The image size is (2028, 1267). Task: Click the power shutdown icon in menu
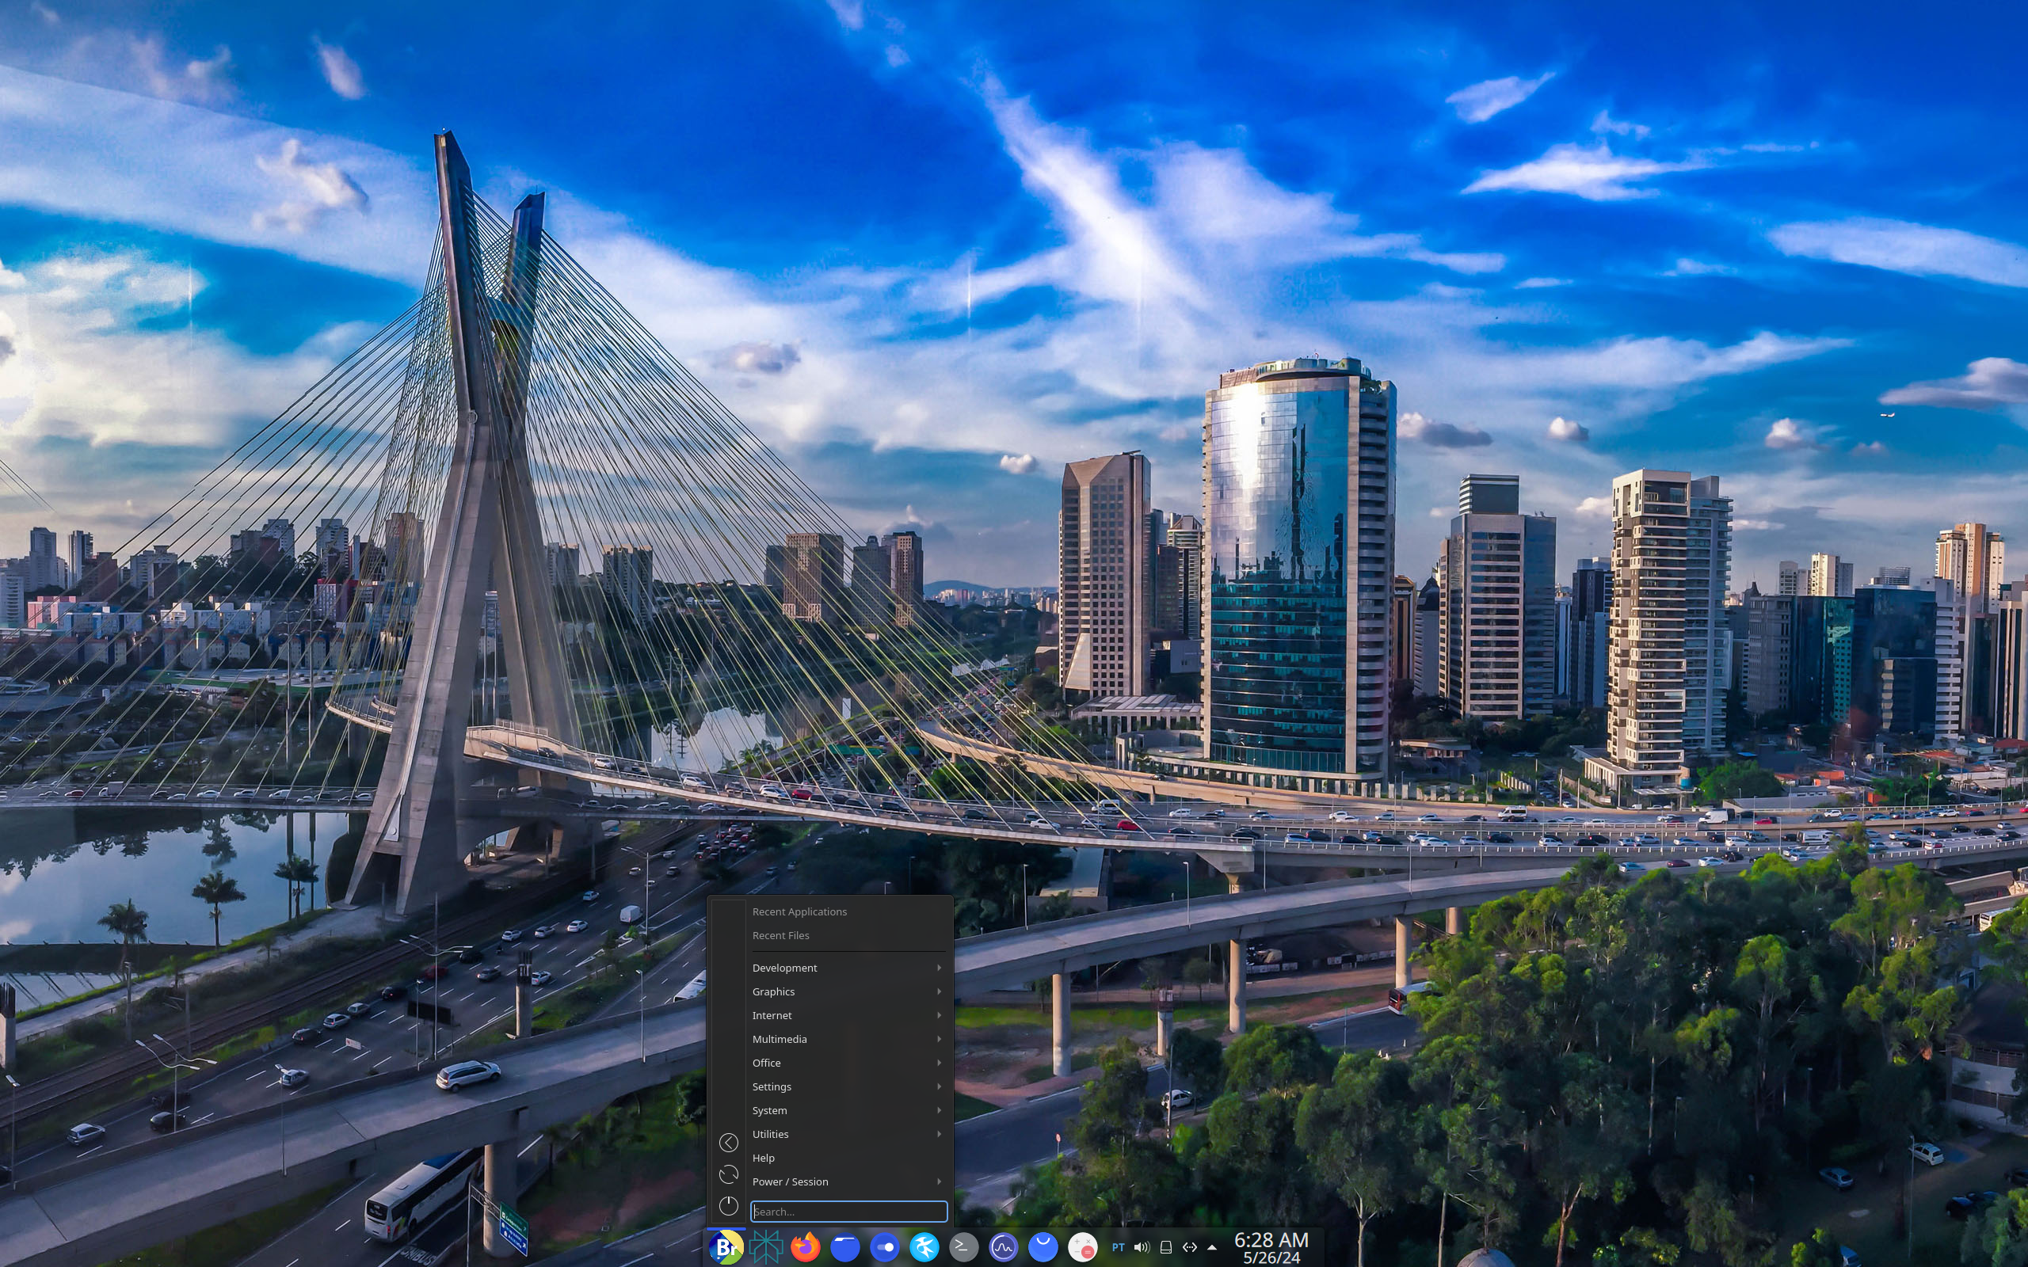[x=728, y=1206]
